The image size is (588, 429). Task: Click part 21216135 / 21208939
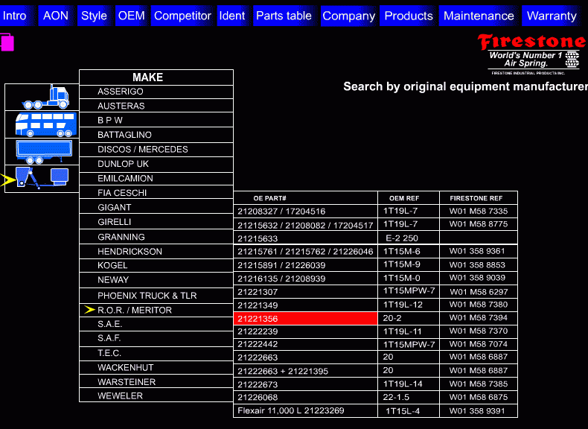(305, 279)
